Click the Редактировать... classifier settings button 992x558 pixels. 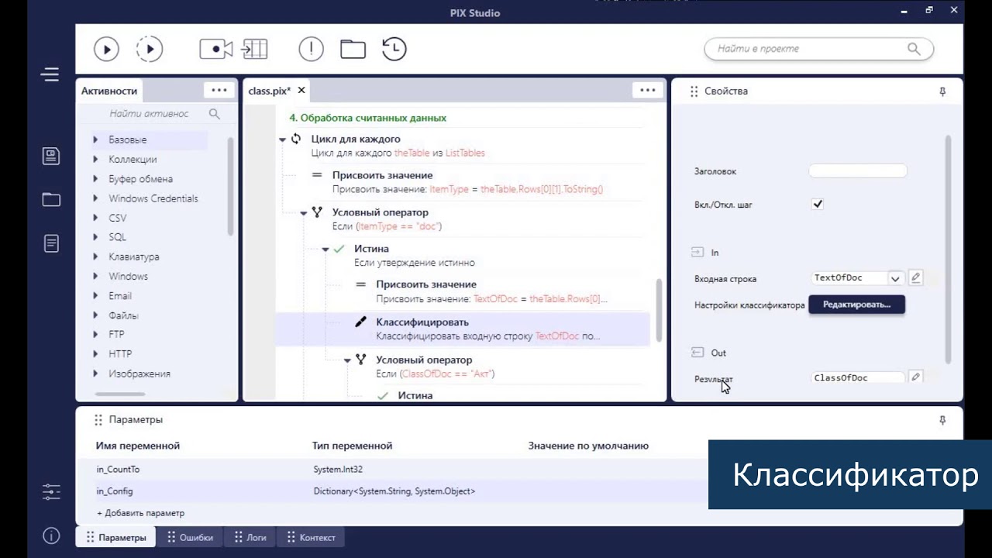[856, 305]
